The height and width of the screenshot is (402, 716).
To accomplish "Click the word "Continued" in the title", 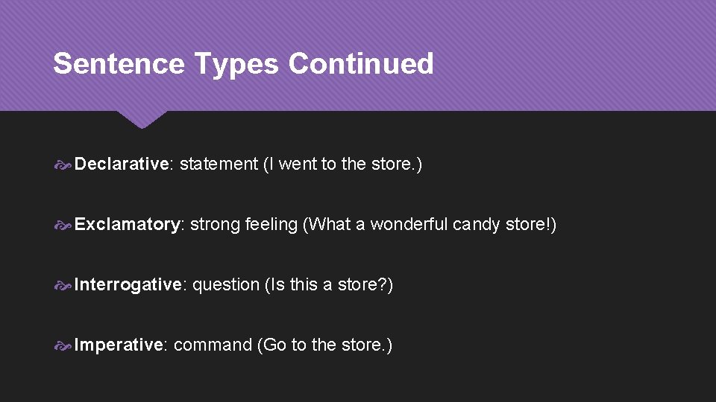I will (361, 64).
